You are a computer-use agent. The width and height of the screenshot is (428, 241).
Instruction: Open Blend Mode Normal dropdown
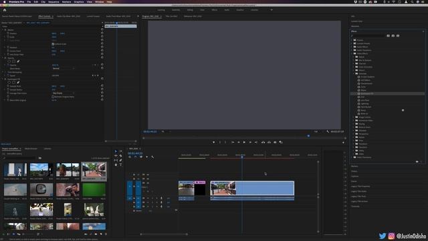[x=63, y=68]
